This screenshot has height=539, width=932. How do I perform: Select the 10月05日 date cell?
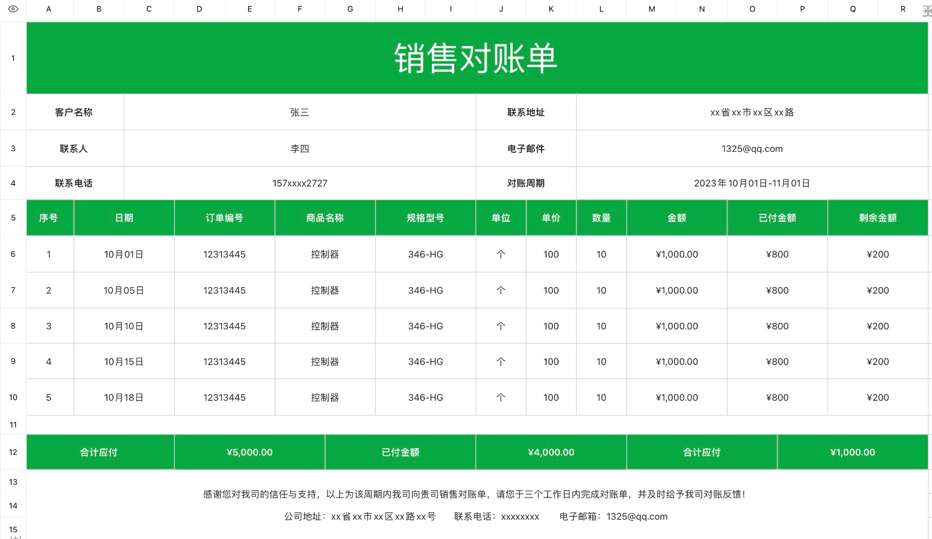tap(124, 290)
